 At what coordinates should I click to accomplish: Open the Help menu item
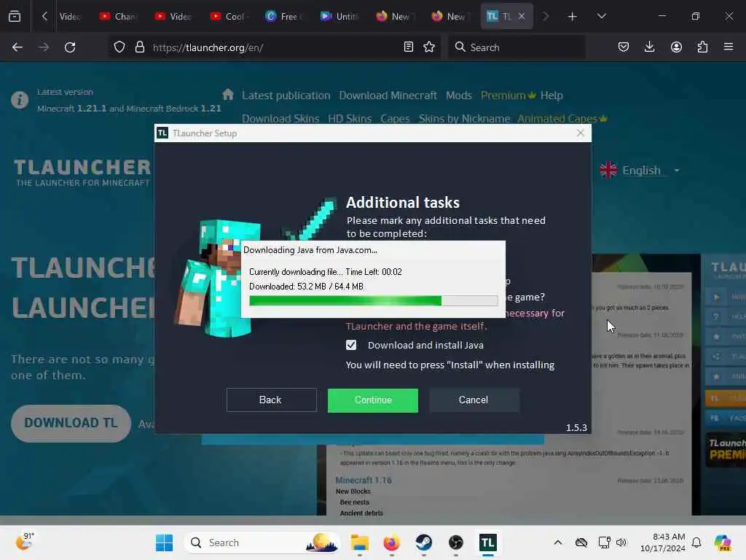[x=551, y=96]
